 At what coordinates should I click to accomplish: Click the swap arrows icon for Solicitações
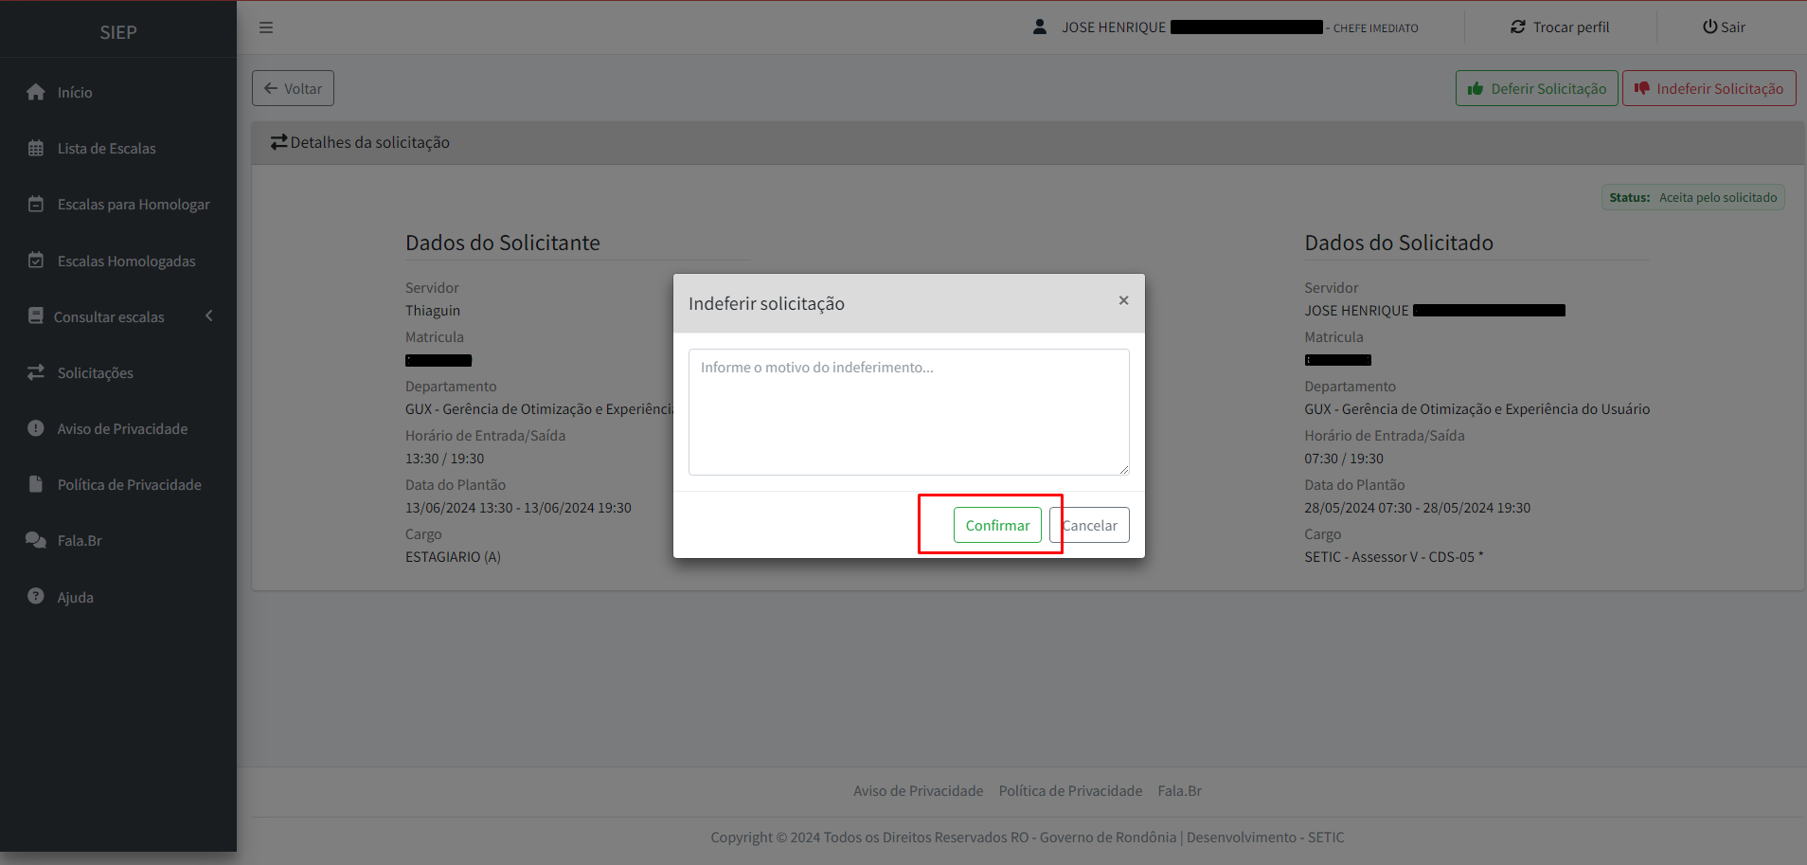(x=36, y=372)
